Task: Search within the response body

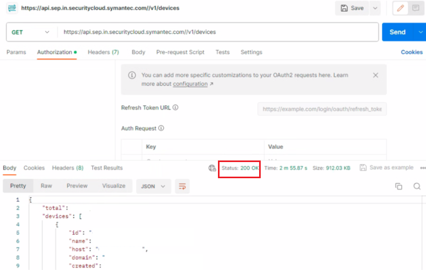Action: 417,186
